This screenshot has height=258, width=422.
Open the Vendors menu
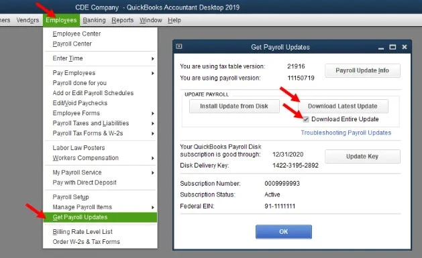click(28, 20)
